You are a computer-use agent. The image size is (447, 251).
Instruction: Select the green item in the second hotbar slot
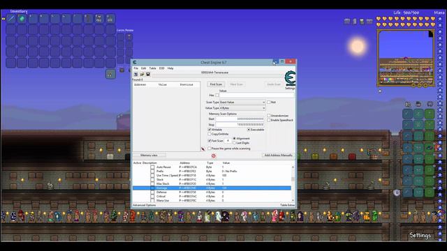(x=22, y=19)
